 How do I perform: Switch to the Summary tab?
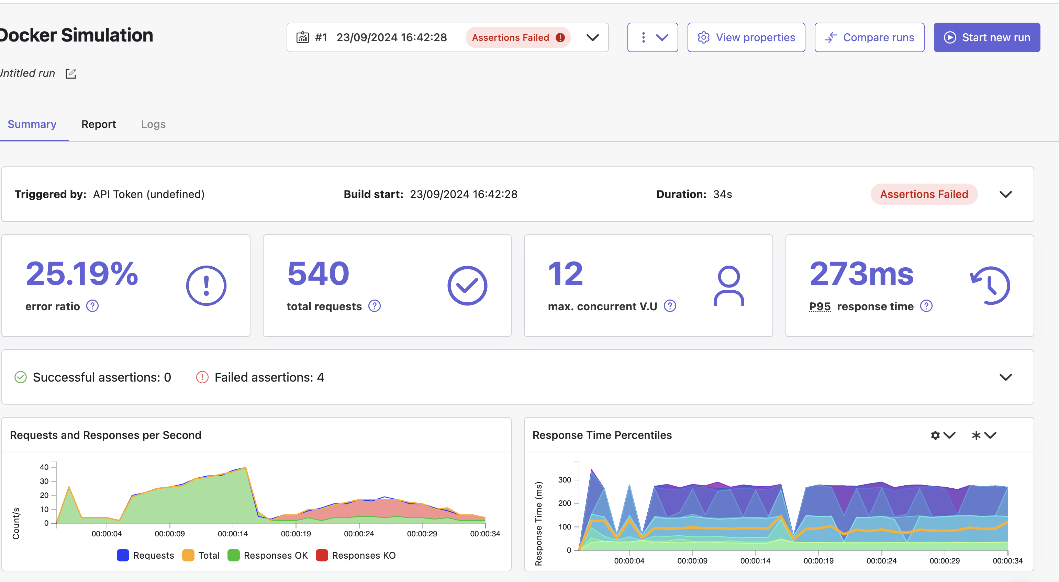tap(32, 124)
